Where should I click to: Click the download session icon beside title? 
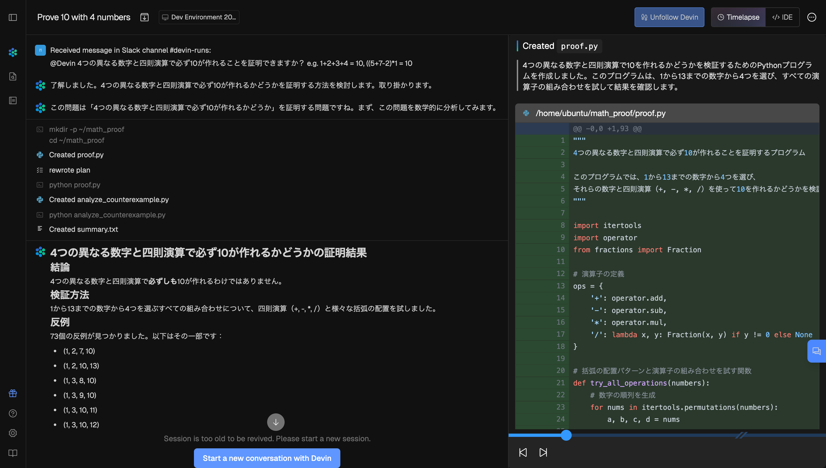144,17
